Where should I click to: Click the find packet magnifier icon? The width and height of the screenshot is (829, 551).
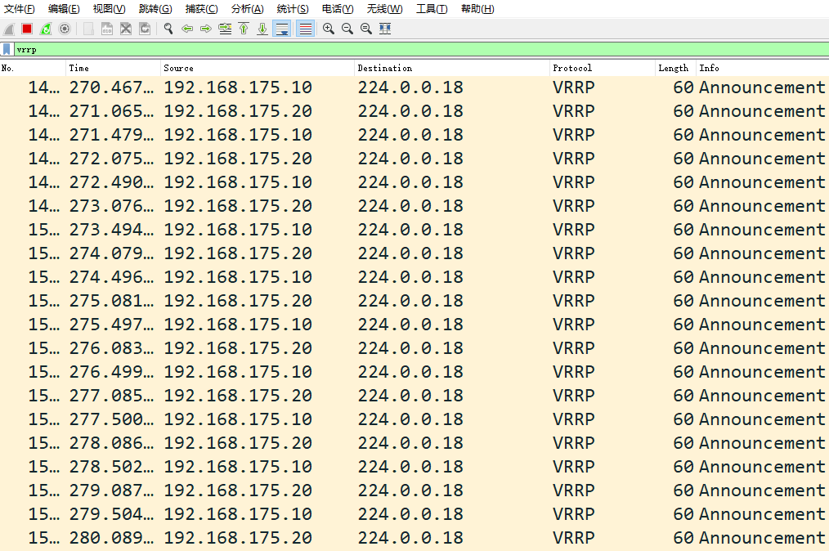pyautogui.click(x=168, y=29)
